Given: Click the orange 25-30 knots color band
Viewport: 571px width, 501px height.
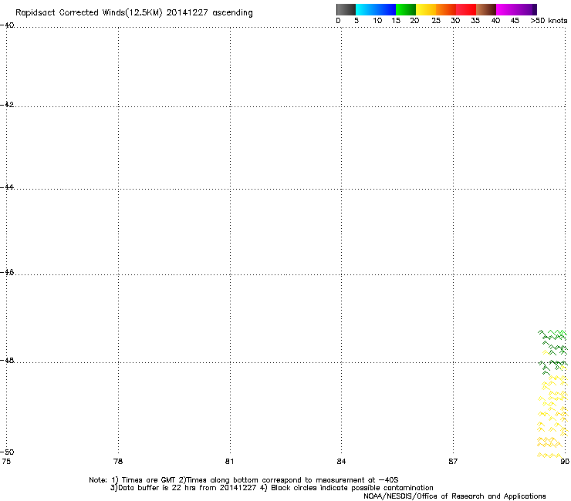Looking at the screenshot, I should (x=446, y=9).
